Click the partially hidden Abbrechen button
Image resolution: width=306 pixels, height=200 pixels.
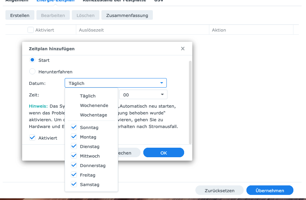tap(129, 153)
